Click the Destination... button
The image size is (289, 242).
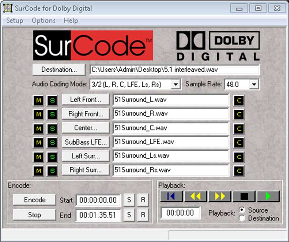tap(59, 70)
